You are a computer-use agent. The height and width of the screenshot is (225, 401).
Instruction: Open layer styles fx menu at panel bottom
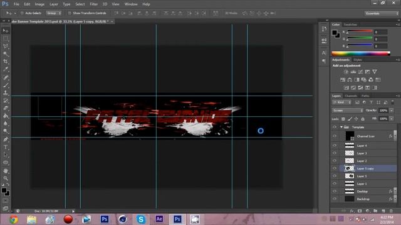tap(352, 211)
